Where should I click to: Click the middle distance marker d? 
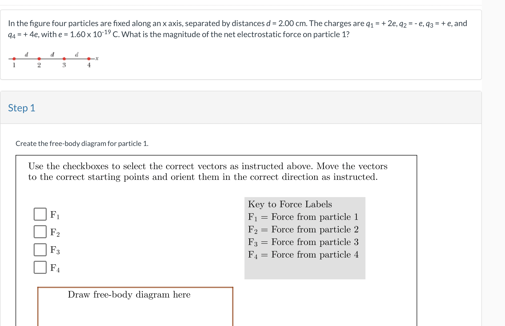52,54
